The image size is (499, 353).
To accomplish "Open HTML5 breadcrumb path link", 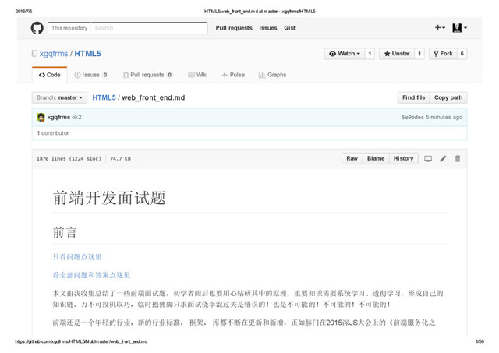I will [104, 97].
